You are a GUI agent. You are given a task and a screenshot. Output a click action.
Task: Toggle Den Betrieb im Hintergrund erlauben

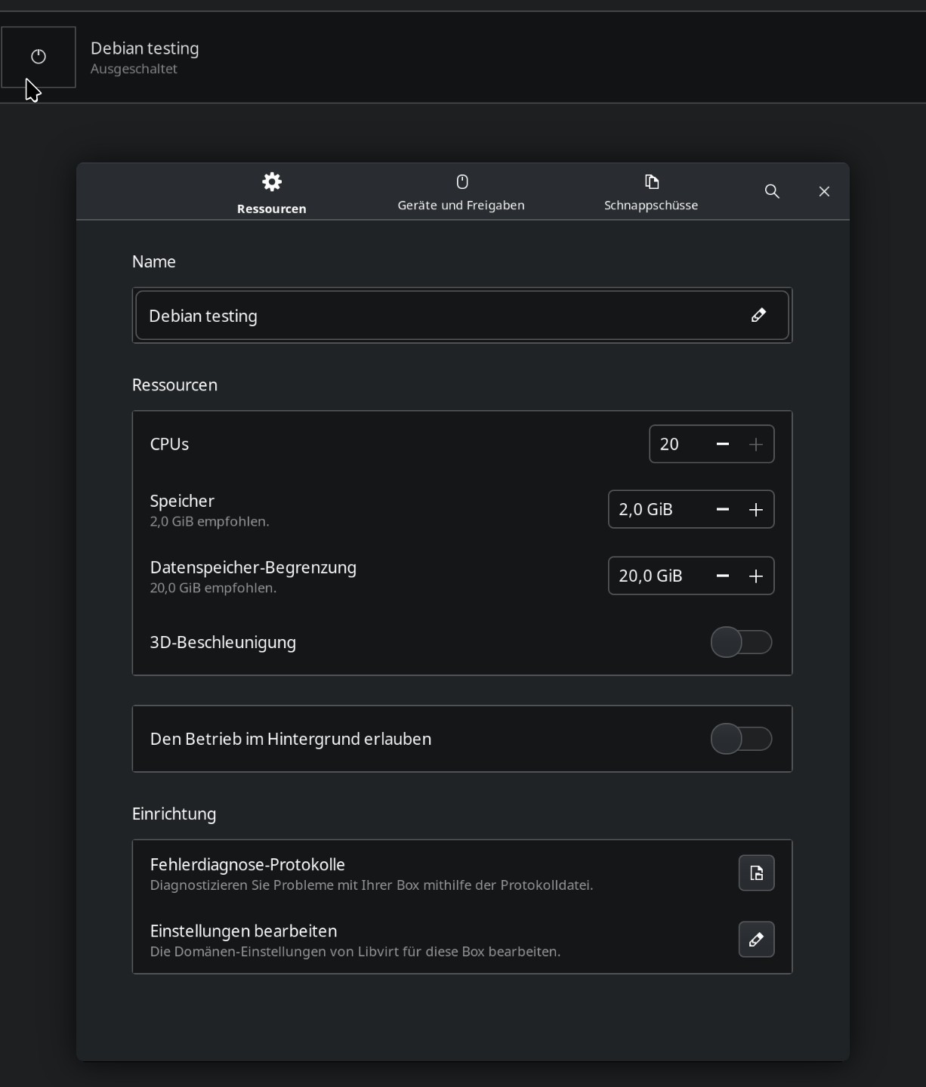coord(741,740)
